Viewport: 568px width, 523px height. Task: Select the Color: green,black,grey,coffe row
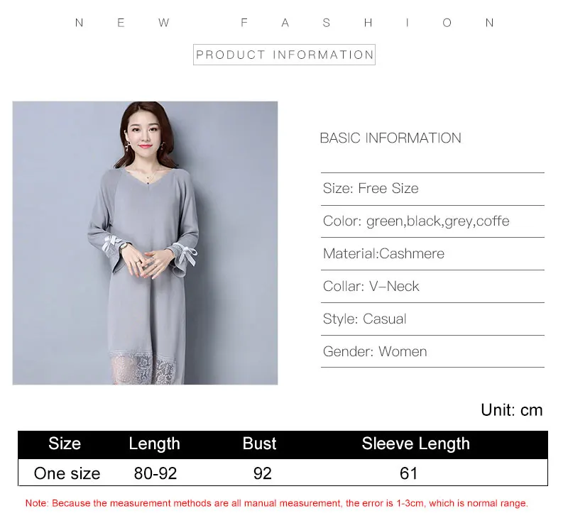coord(432,221)
